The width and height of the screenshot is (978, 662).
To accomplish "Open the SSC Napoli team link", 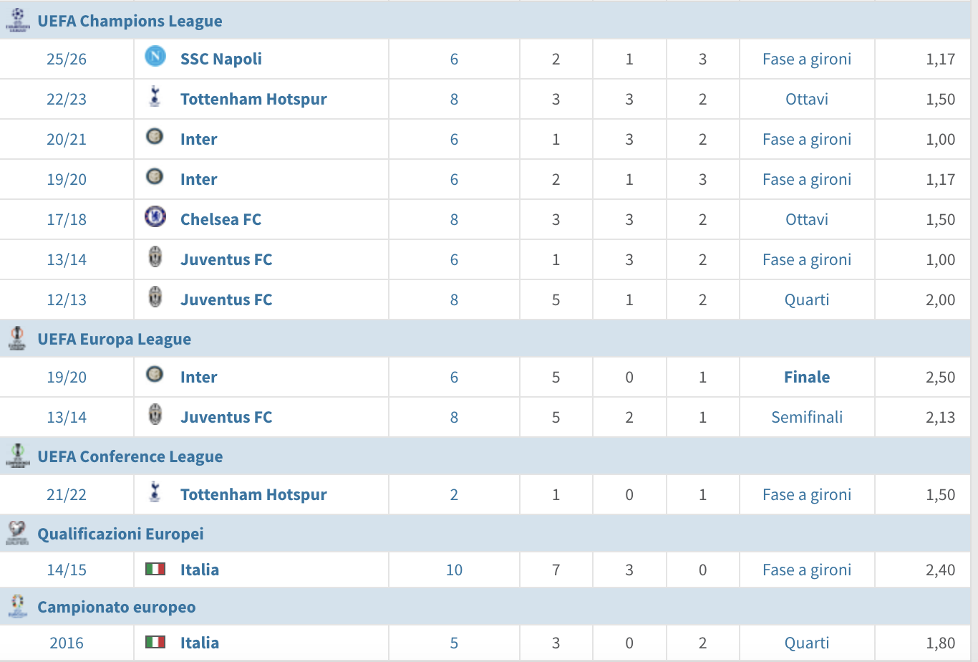I will [x=221, y=59].
